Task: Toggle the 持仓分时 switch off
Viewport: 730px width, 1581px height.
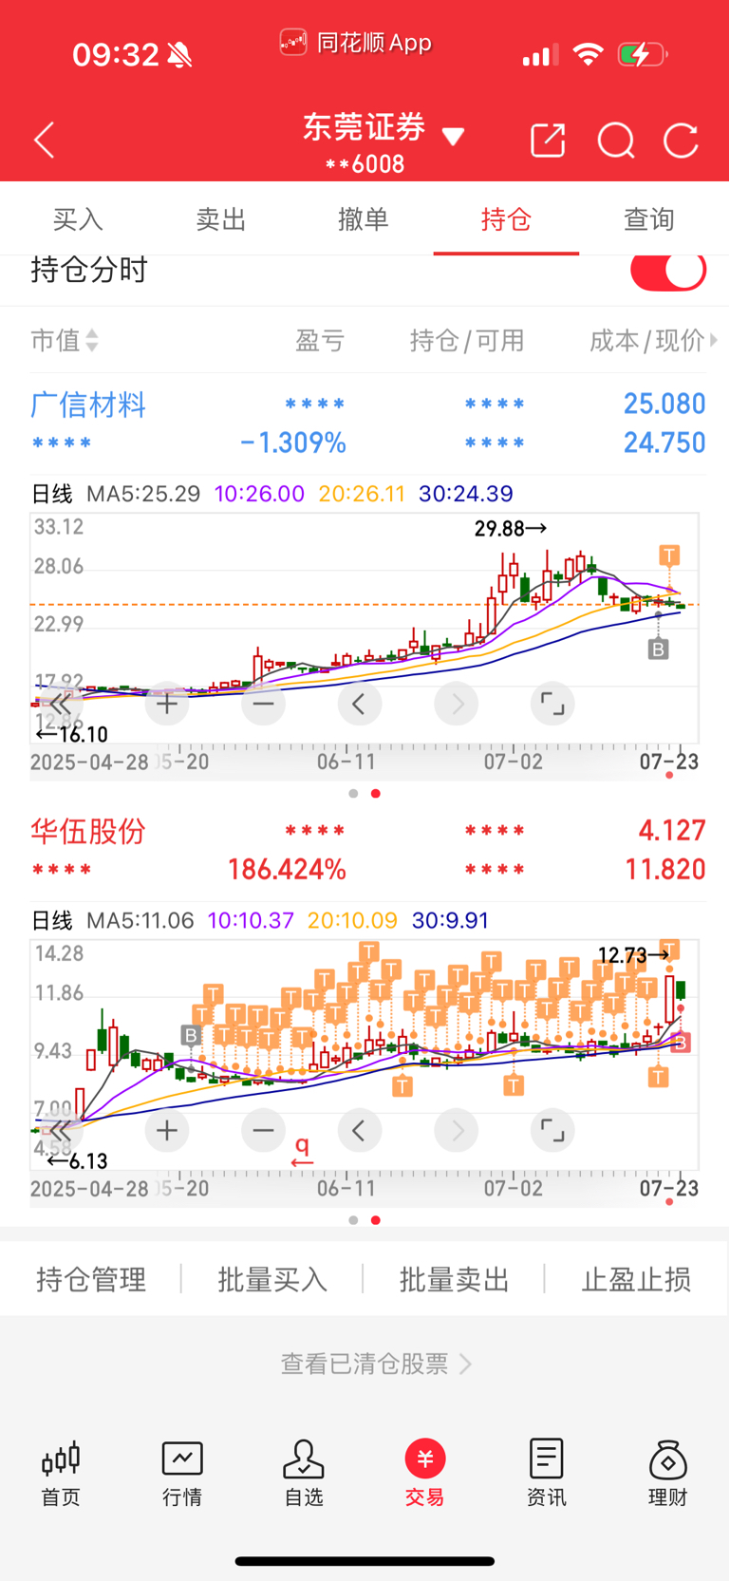Action: pos(668,271)
